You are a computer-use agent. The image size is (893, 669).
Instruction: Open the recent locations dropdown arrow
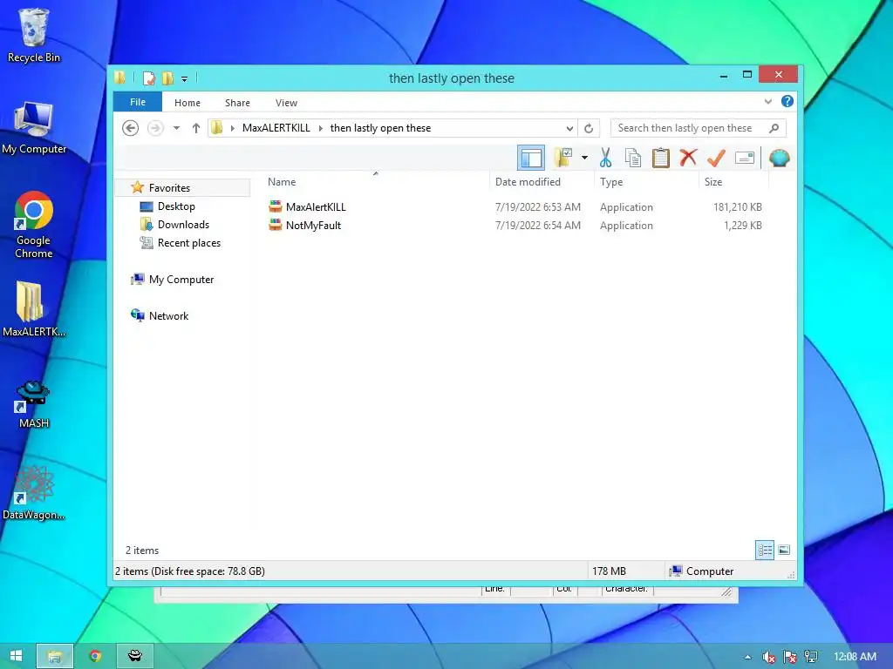(x=176, y=128)
